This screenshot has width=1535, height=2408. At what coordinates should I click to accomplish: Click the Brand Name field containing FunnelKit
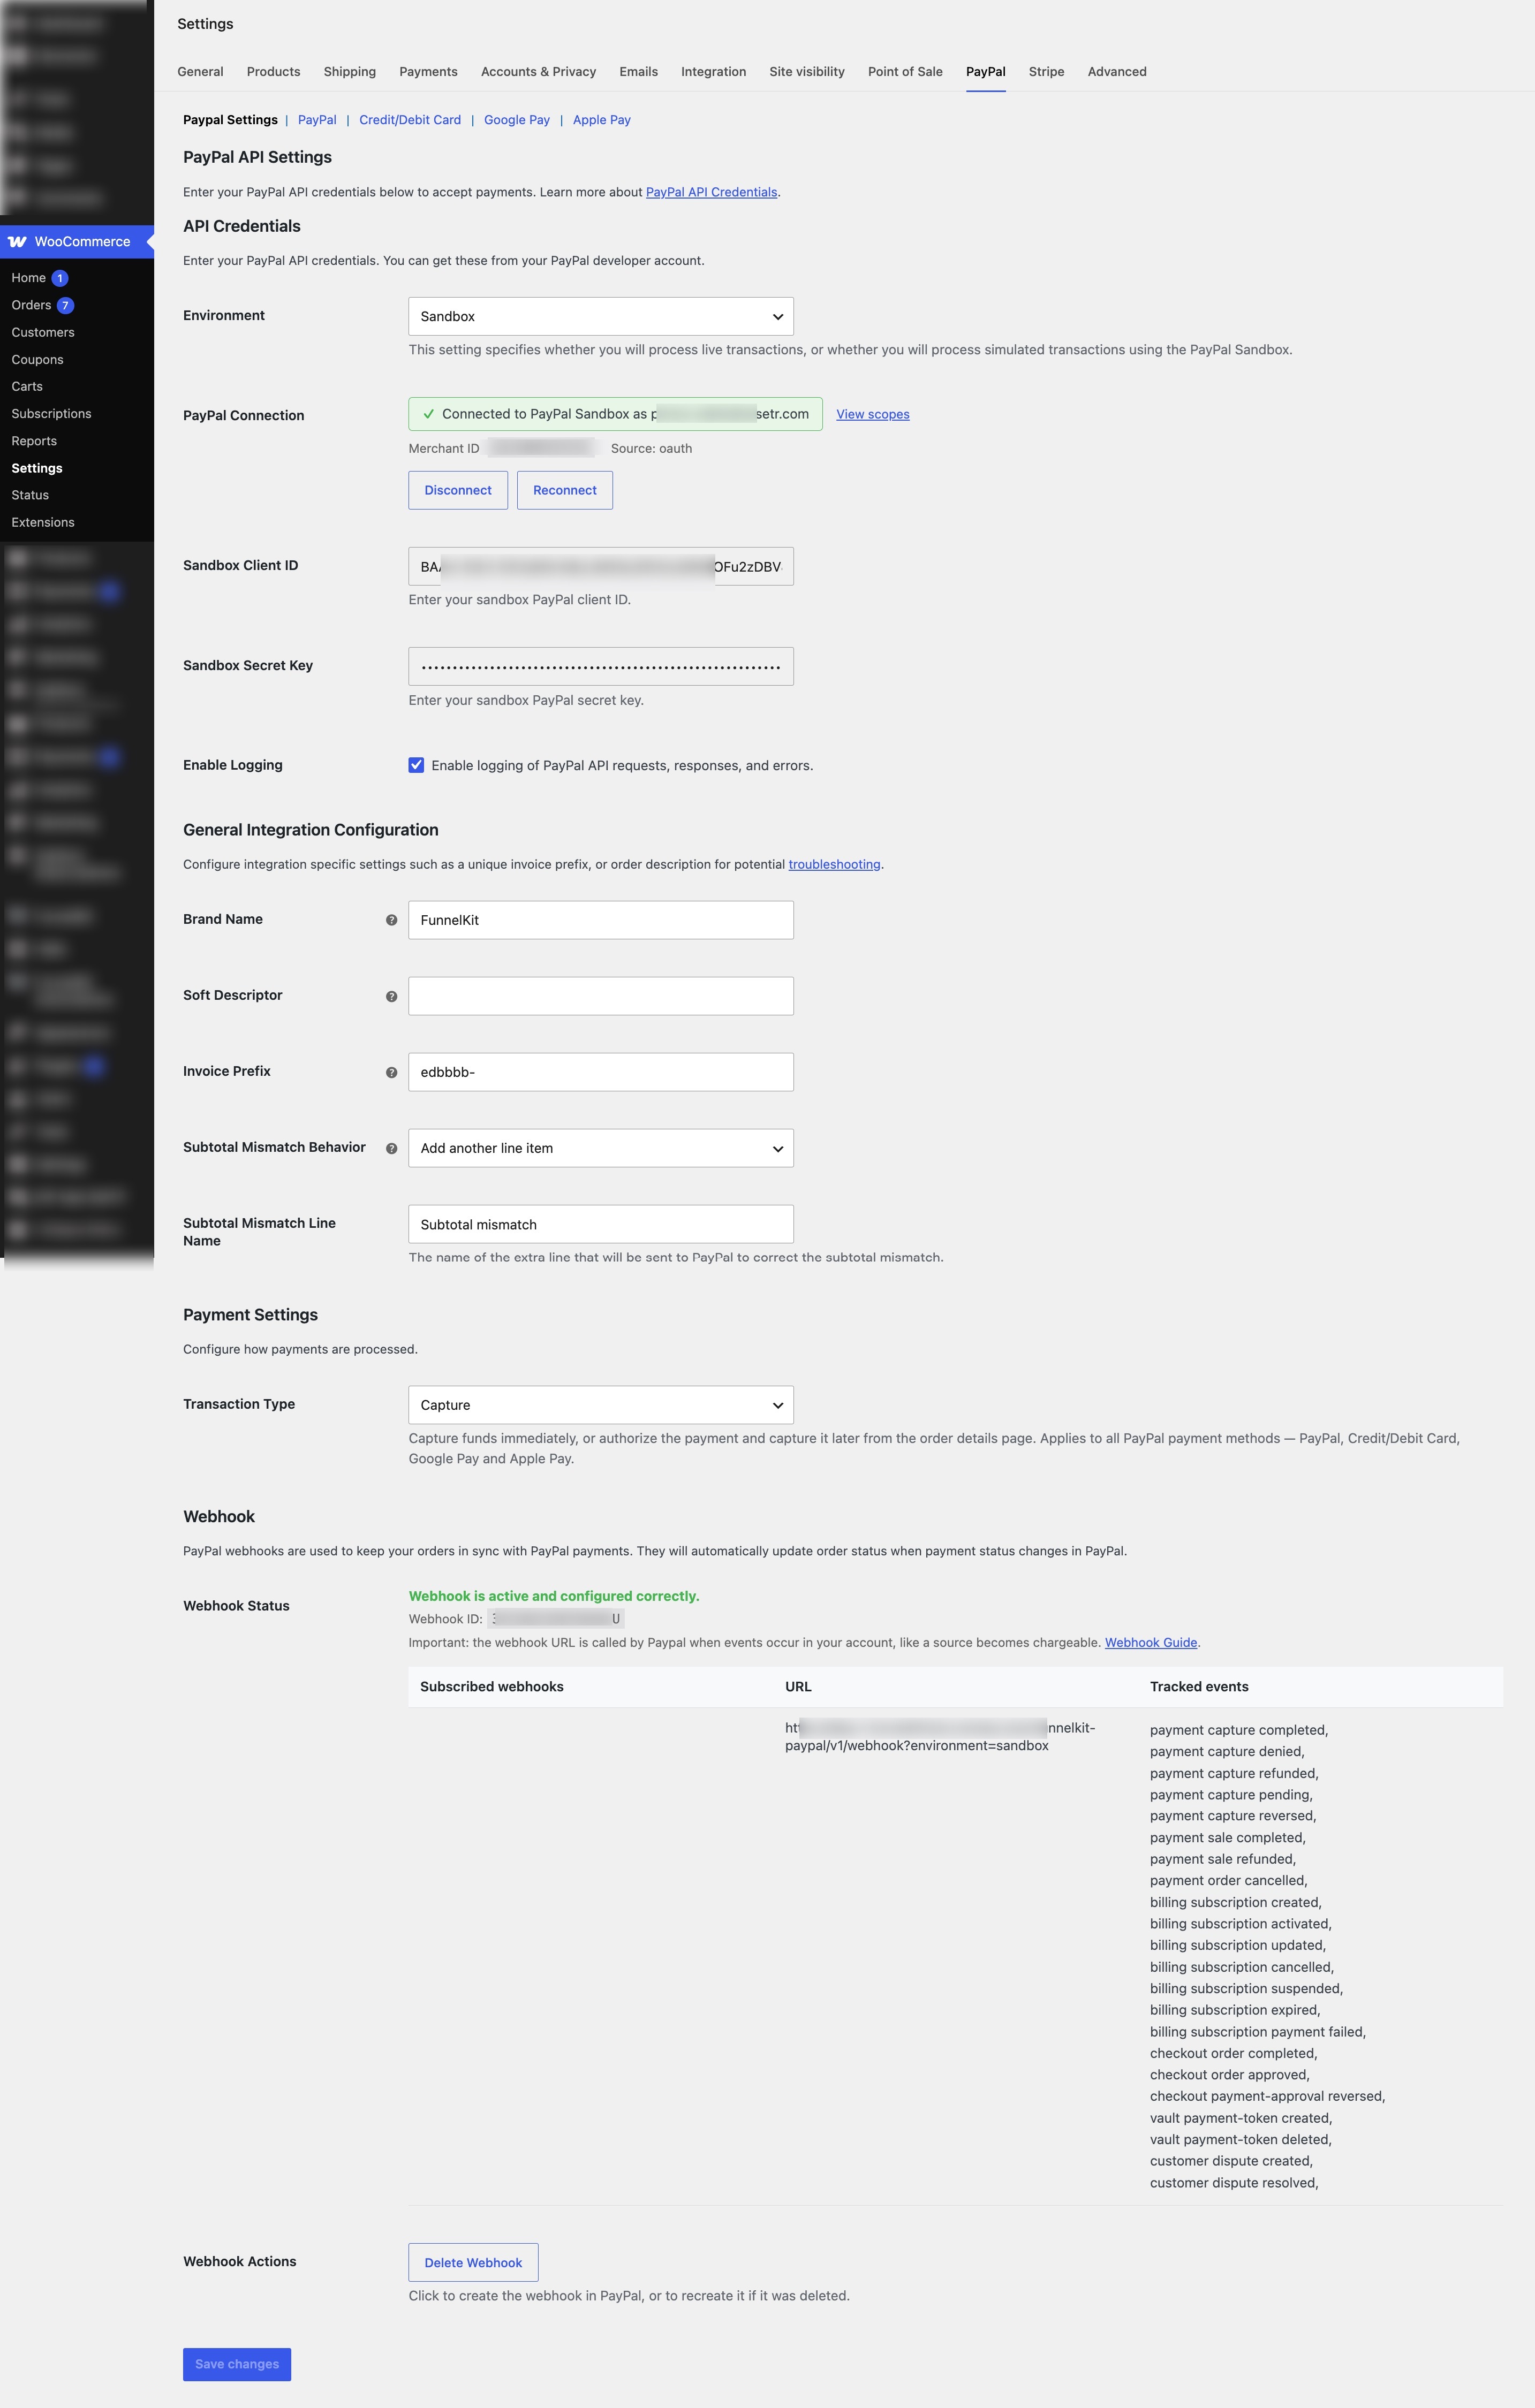(600, 920)
